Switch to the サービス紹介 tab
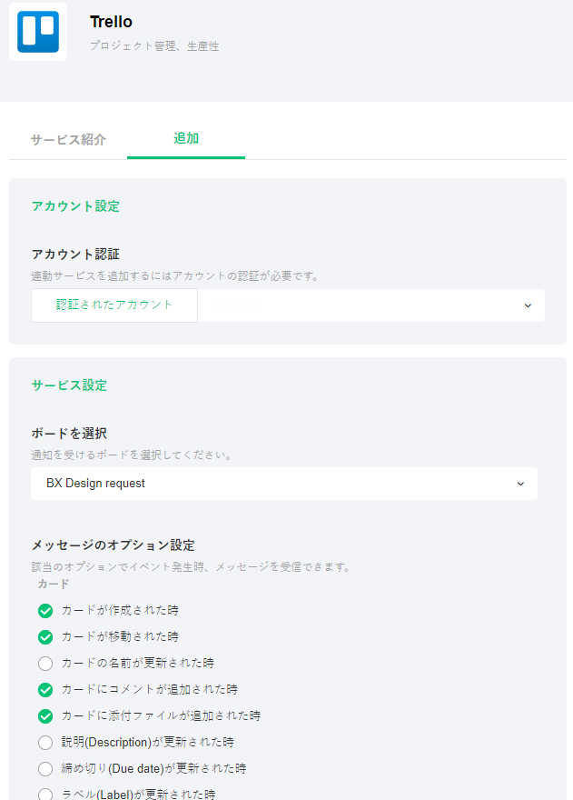Image resolution: width=573 pixels, height=800 pixels. (x=68, y=140)
